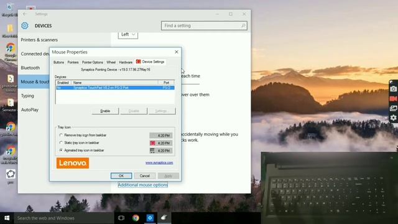Image resolution: width=398 pixels, height=224 pixels.
Task: Cancel the Mouse Properties dialog
Action: [145, 175]
